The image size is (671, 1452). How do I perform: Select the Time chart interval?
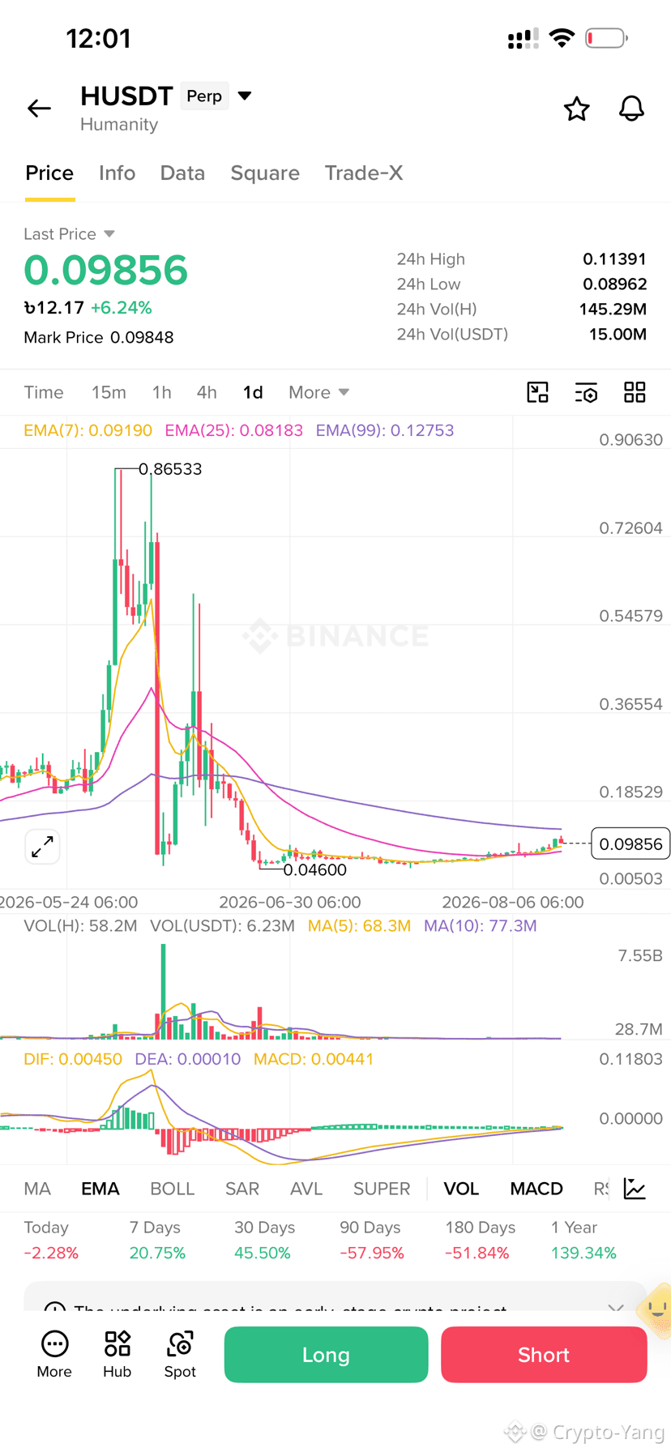pyautogui.click(x=44, y=392)
